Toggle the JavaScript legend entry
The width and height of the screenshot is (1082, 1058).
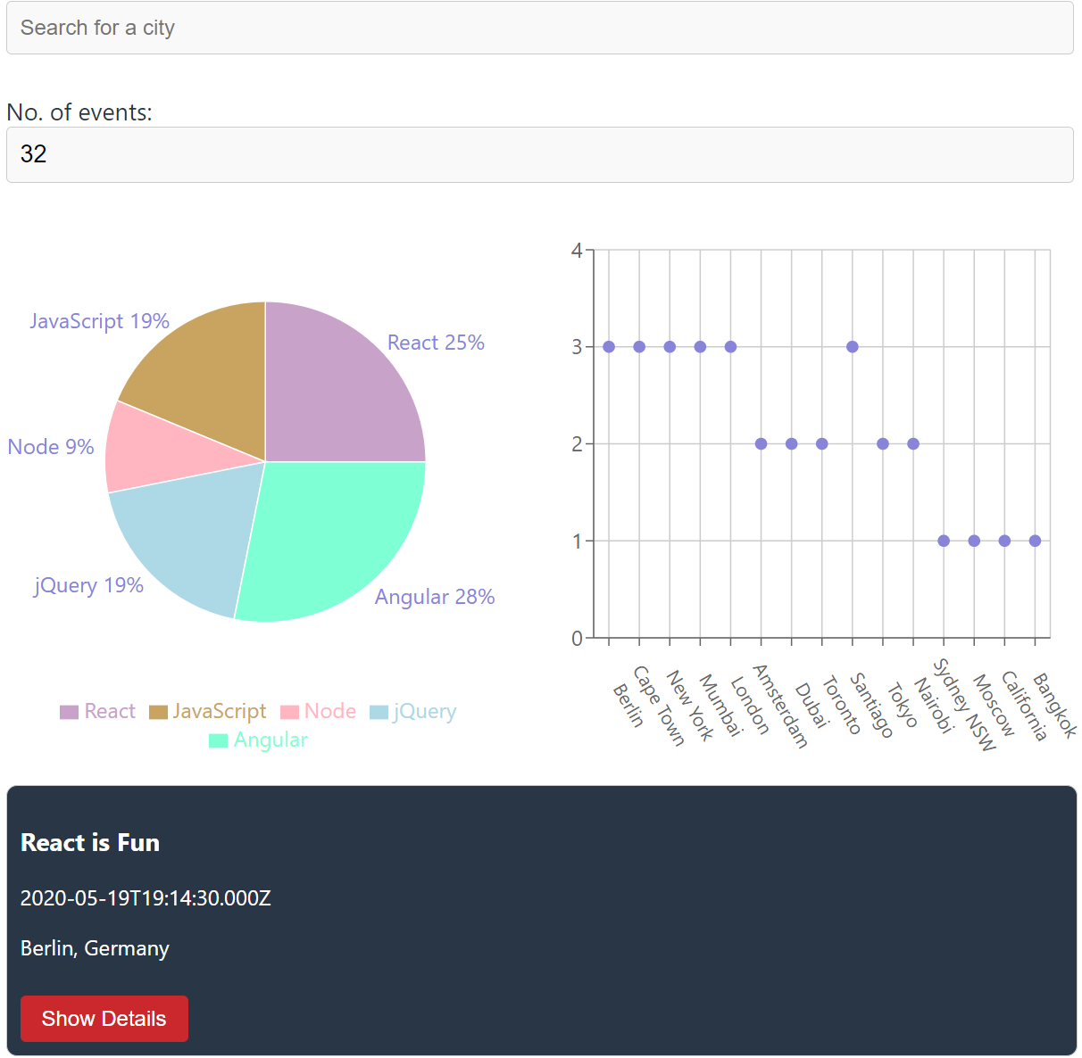(x=208, y=711)
